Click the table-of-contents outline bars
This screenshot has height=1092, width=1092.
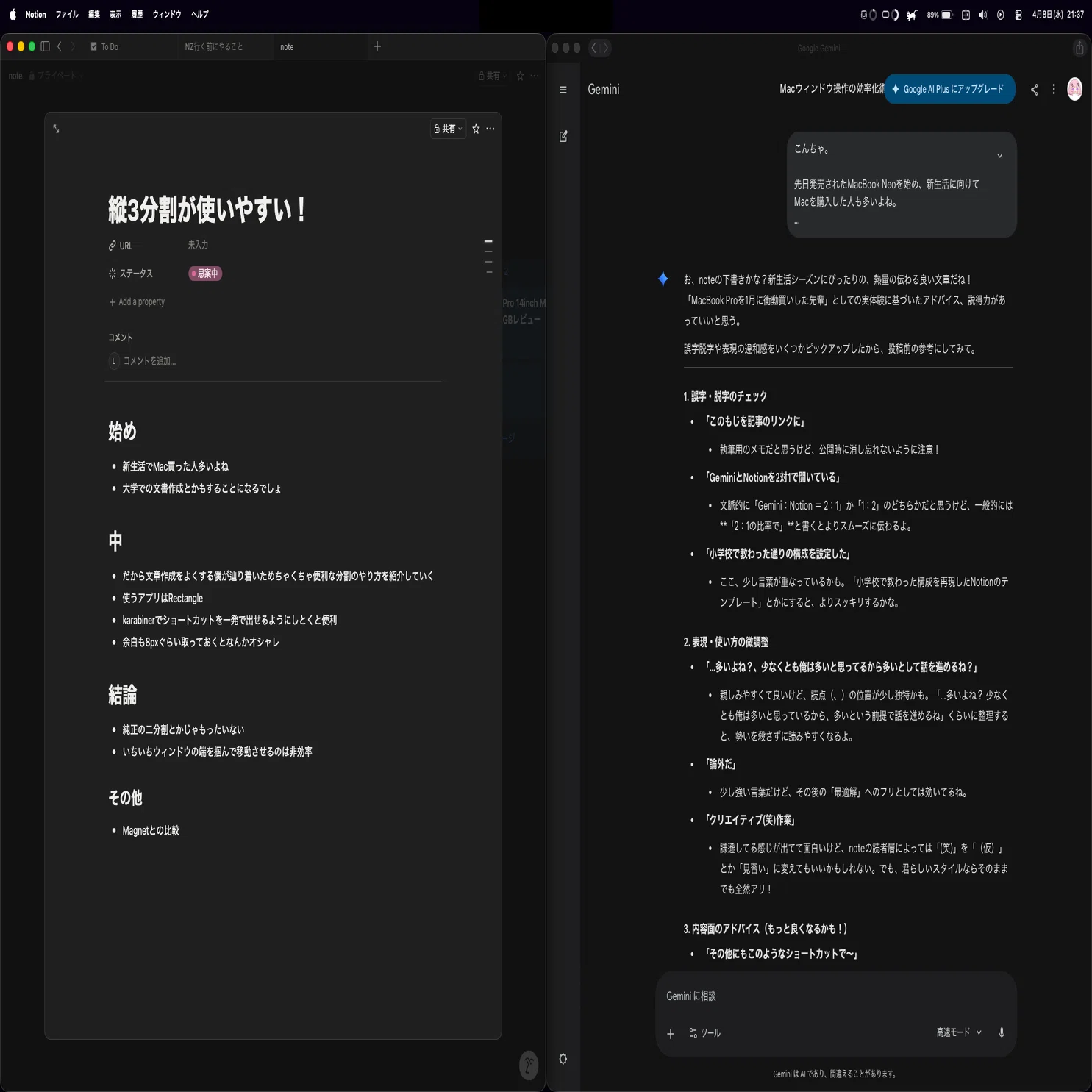click(x=488, y=257)
